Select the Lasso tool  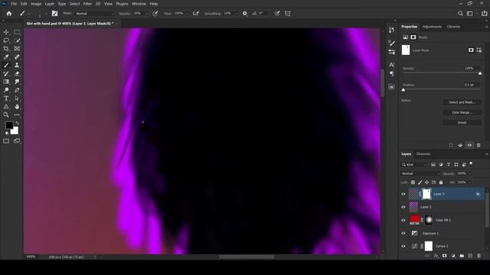6,40
